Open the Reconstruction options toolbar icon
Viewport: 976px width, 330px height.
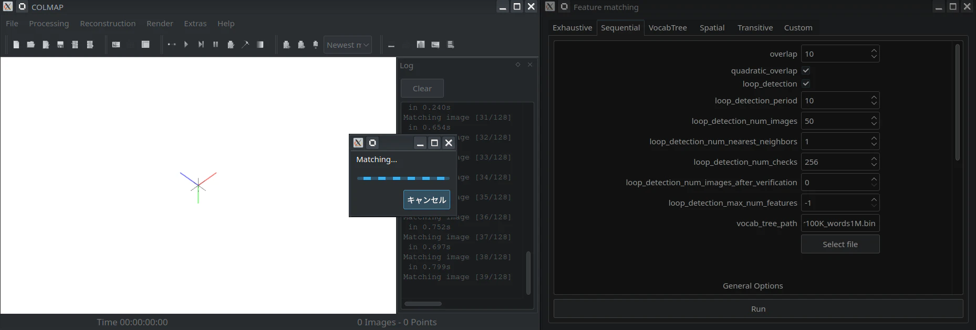point(230,45)
